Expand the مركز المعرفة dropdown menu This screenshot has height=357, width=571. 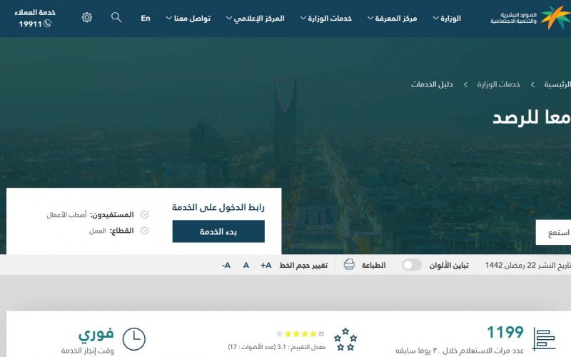coord(392,19)
